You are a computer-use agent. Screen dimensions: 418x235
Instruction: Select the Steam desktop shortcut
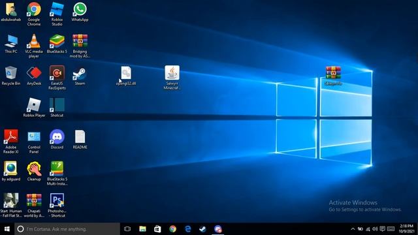(80, 73)
